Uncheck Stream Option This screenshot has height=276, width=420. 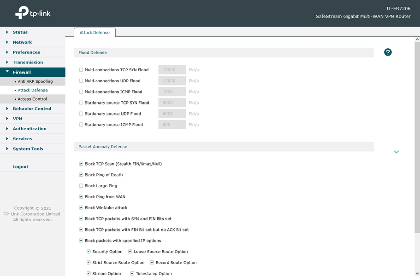click(89, 273)
